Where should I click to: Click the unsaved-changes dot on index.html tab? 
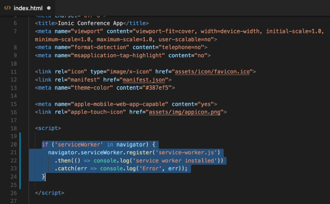49,8
